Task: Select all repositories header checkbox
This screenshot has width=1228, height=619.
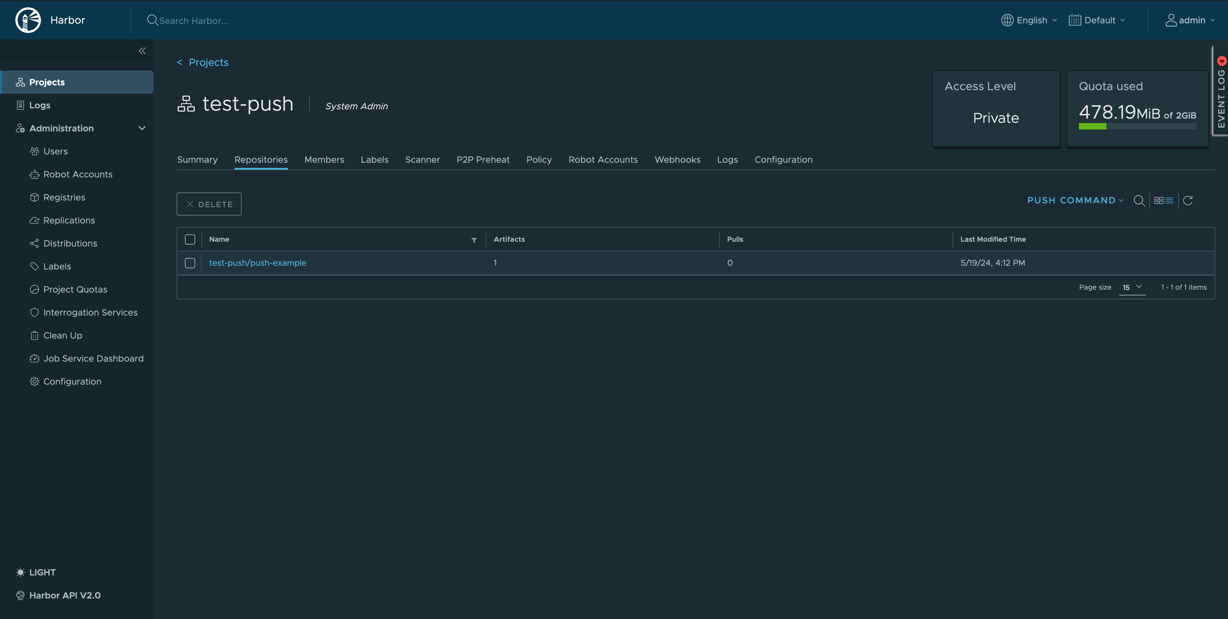Action: [190, 239]
